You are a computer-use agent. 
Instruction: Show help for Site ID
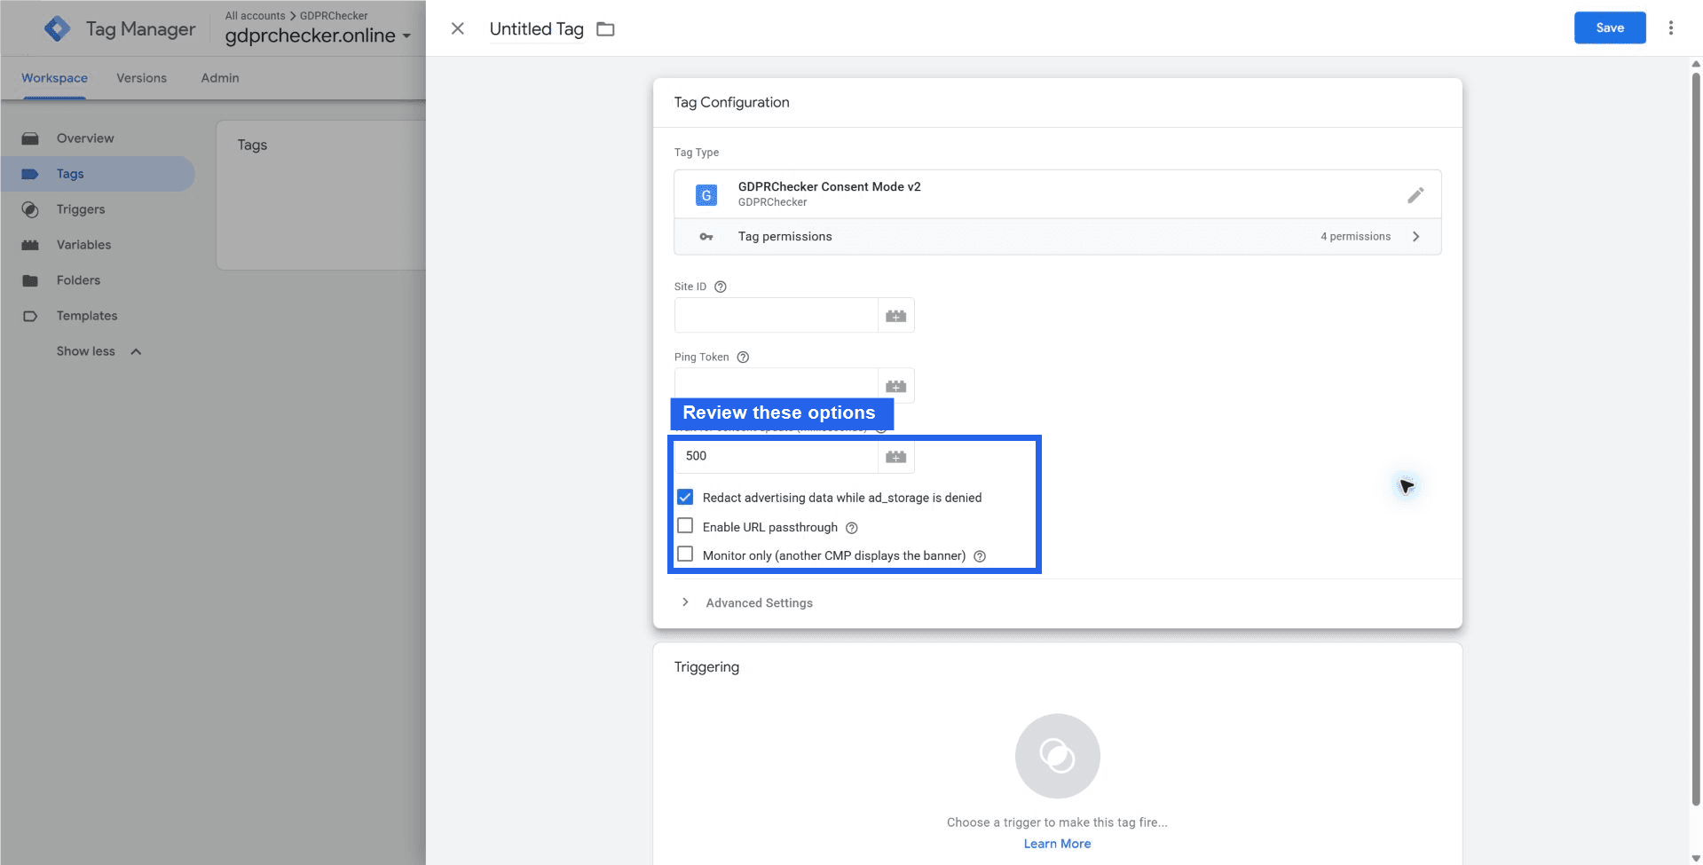pos(721,287)
